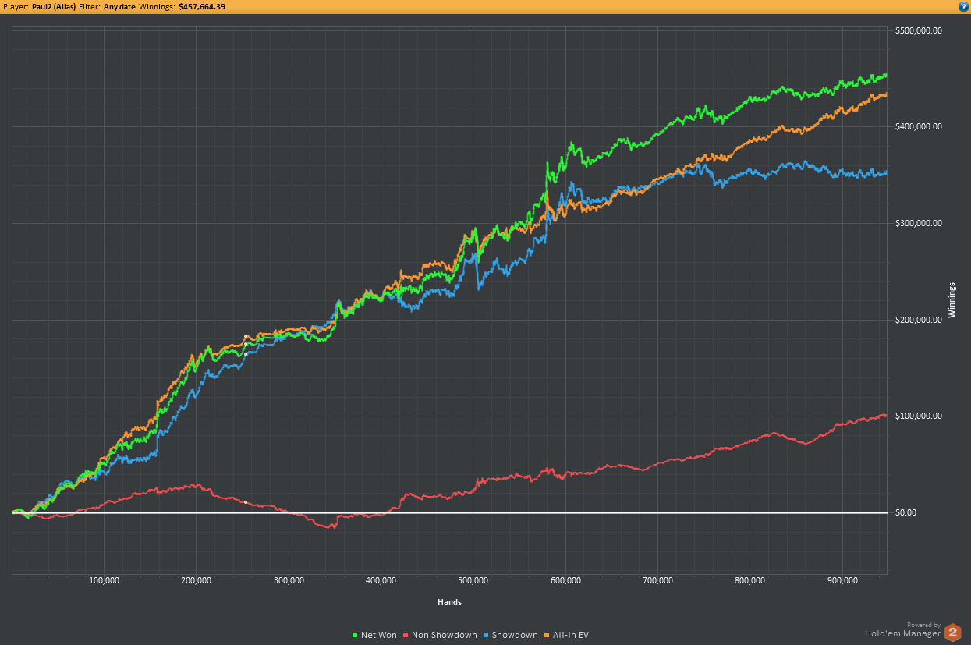Click the vertical Winnings y-axis title
971x645 pixels.
[951, 300]
